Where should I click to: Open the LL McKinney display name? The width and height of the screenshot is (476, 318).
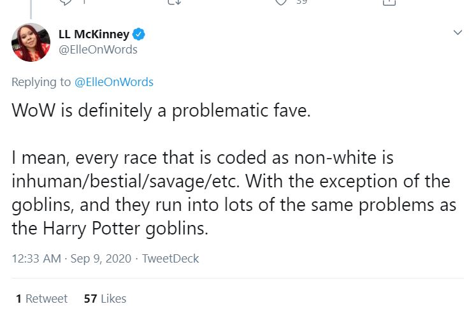[94, 34]
